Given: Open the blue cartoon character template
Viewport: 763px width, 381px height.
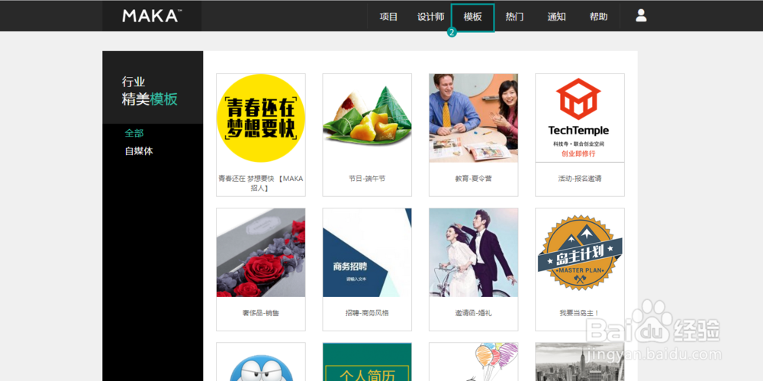Looking at the screenshot, I should point(261,362).
